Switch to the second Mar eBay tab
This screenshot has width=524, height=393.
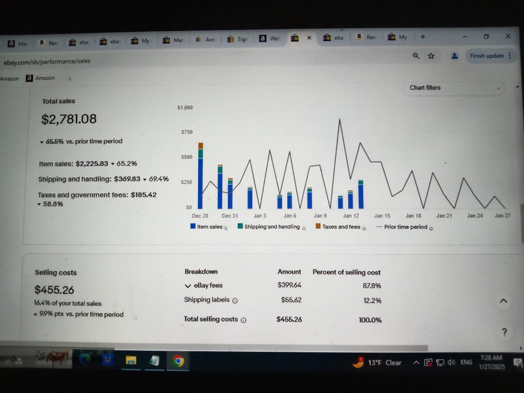173,40
